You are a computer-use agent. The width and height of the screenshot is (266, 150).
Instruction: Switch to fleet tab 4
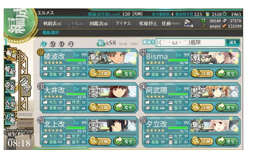[70, 44]
